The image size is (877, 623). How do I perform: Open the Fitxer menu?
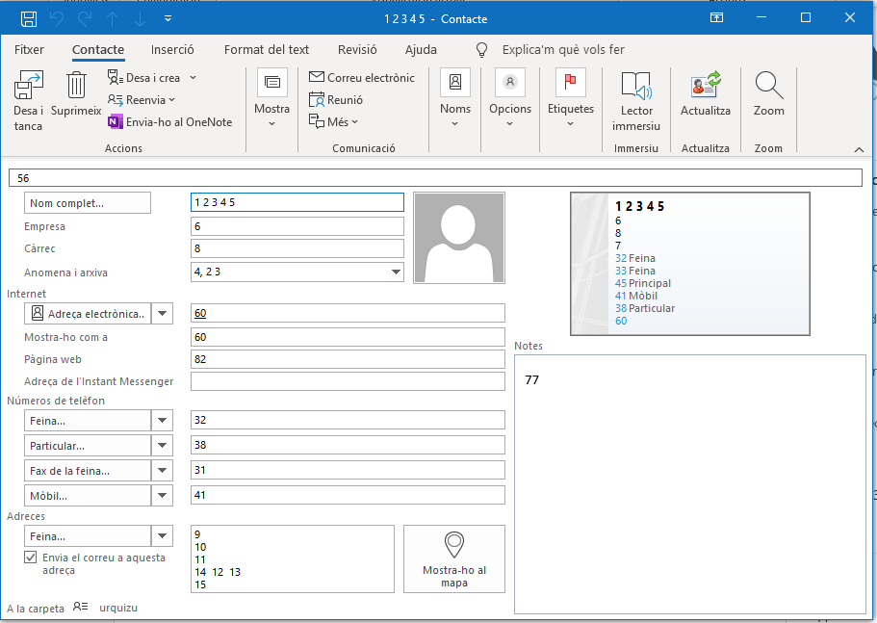coord(29,49)
